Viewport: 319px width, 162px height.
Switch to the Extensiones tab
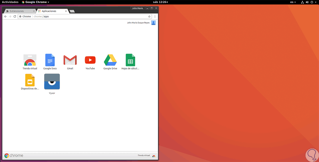point(20,11)
